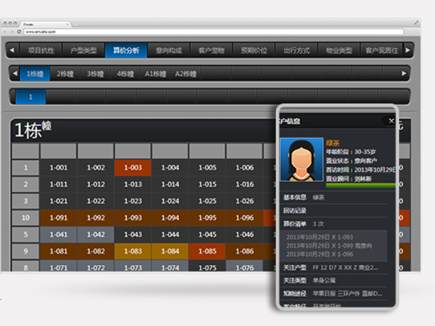The image size is (435, 326).
Task: Click right arrow of building tab bar
Action: point(406,73)
